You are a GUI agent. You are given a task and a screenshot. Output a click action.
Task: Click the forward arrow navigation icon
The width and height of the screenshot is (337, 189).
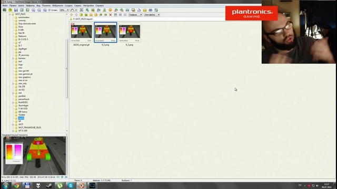click(76, 15)
